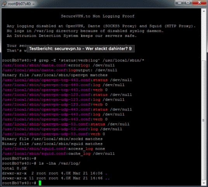Click the window title 'root@b07s40: ~'
Viewport: 208px width, 187px height.
pos(21,4)
